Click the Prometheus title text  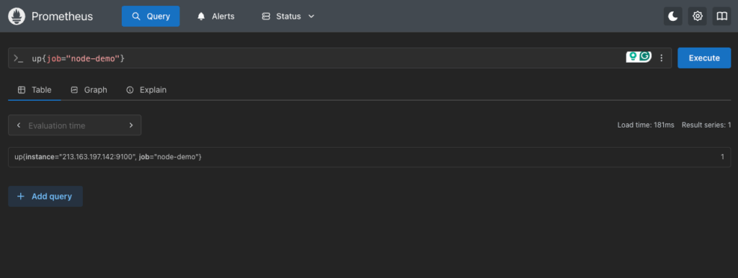coord(62,17)
